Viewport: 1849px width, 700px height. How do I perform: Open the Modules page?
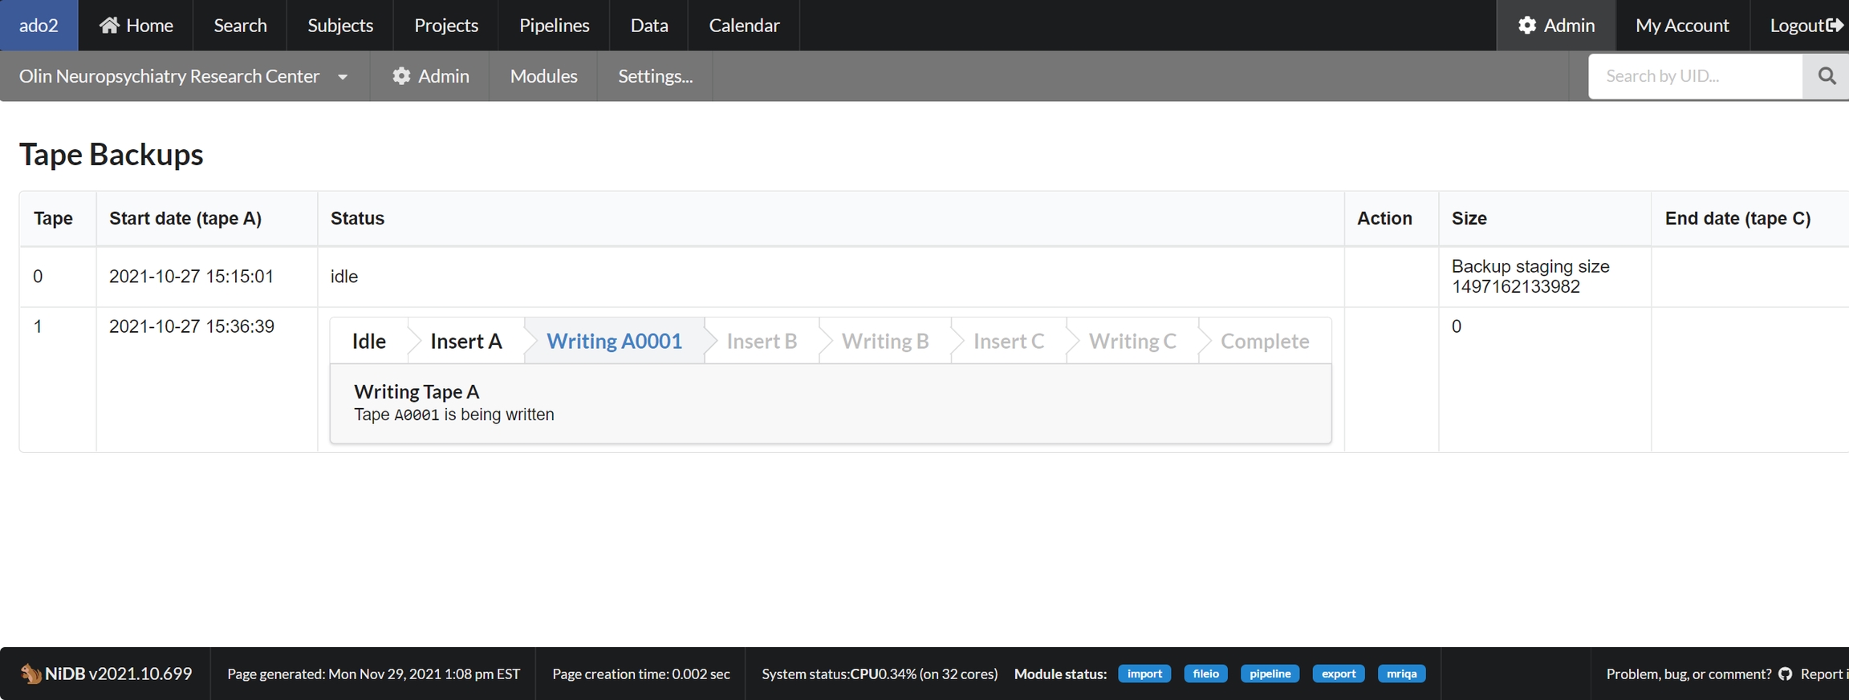tap(543, 76)
